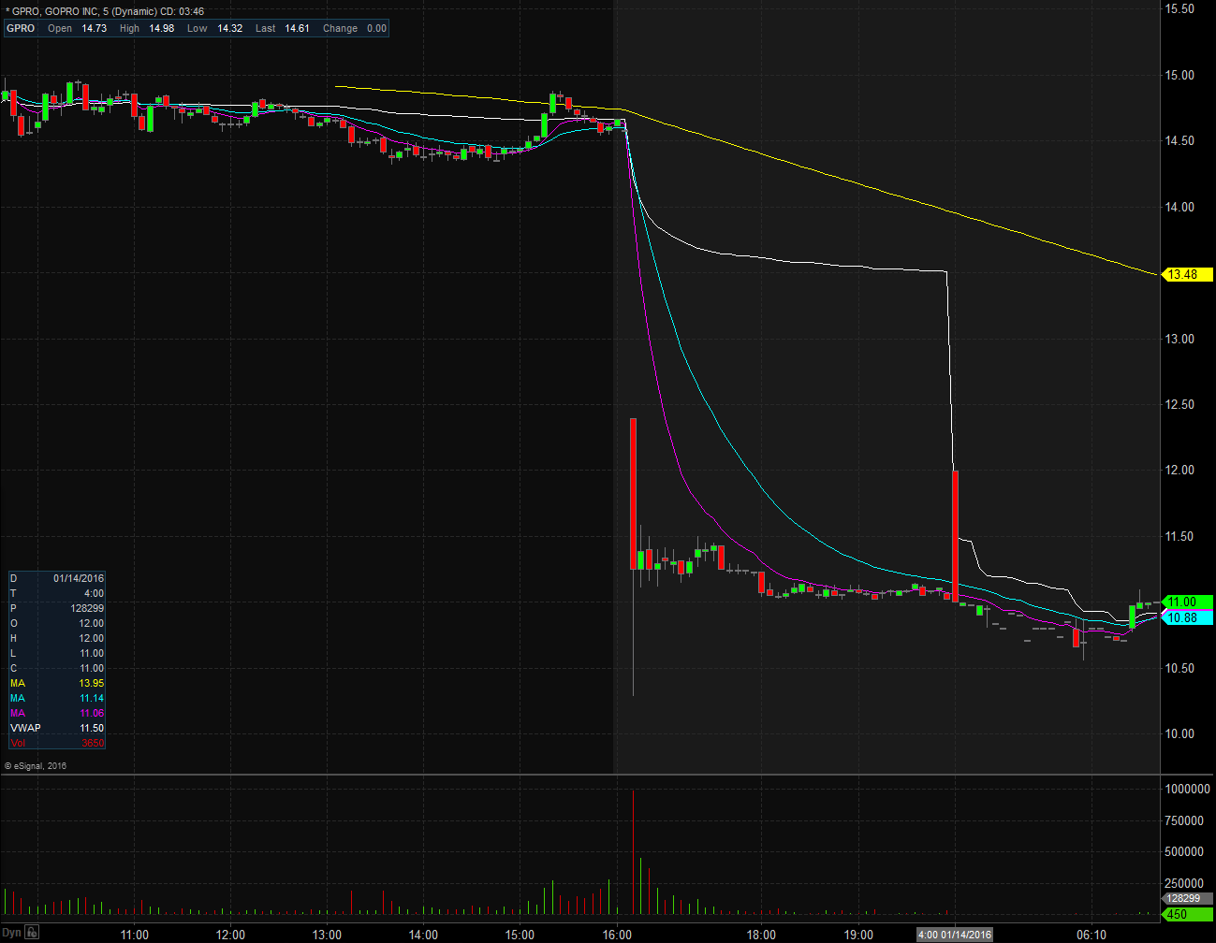Click the VWAP 11.50 row in data window

[56, 728]
